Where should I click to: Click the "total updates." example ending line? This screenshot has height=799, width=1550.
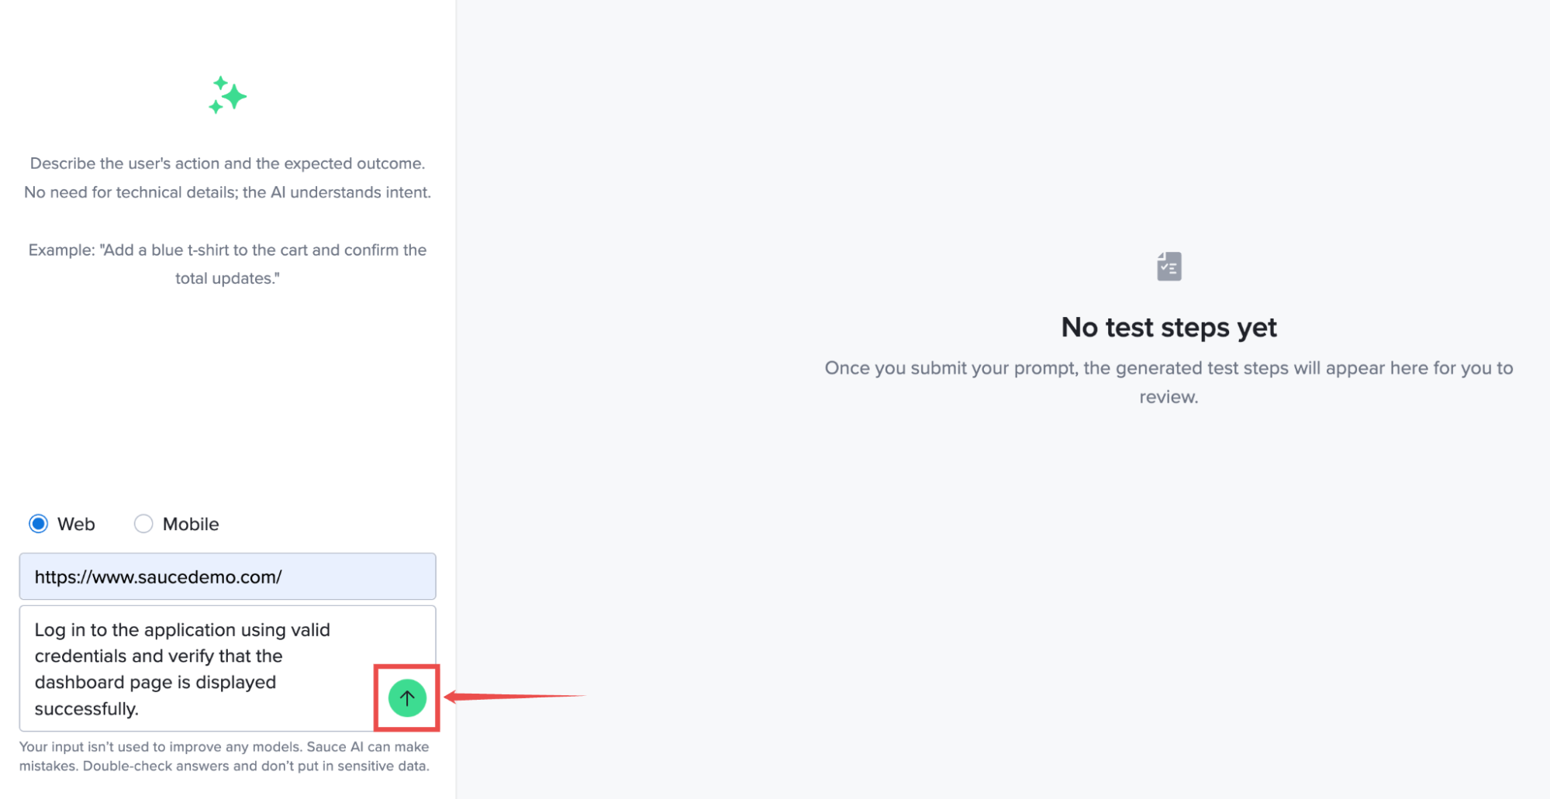pos(227,278)
